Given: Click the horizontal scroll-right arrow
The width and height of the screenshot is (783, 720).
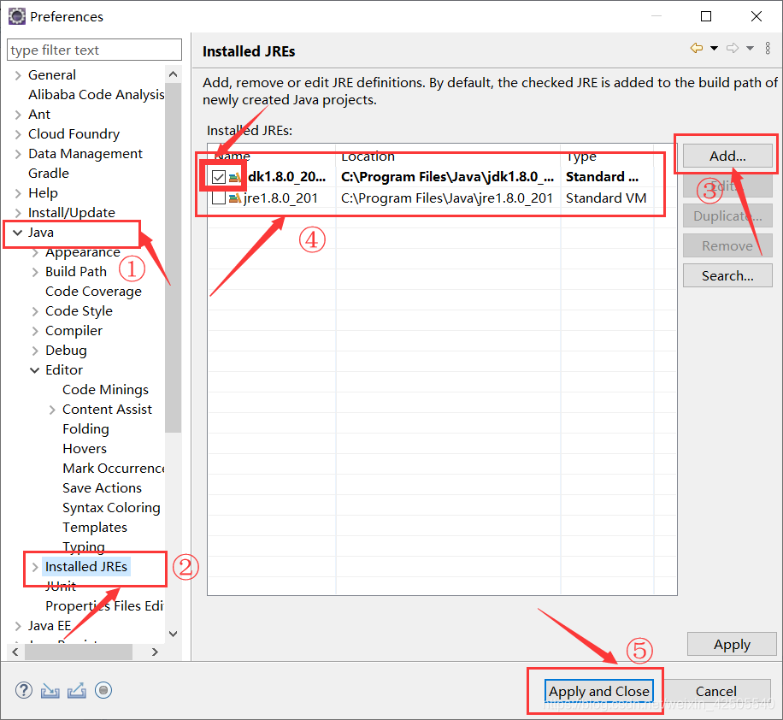Looking at the screenshot, I should pos(155,652).
